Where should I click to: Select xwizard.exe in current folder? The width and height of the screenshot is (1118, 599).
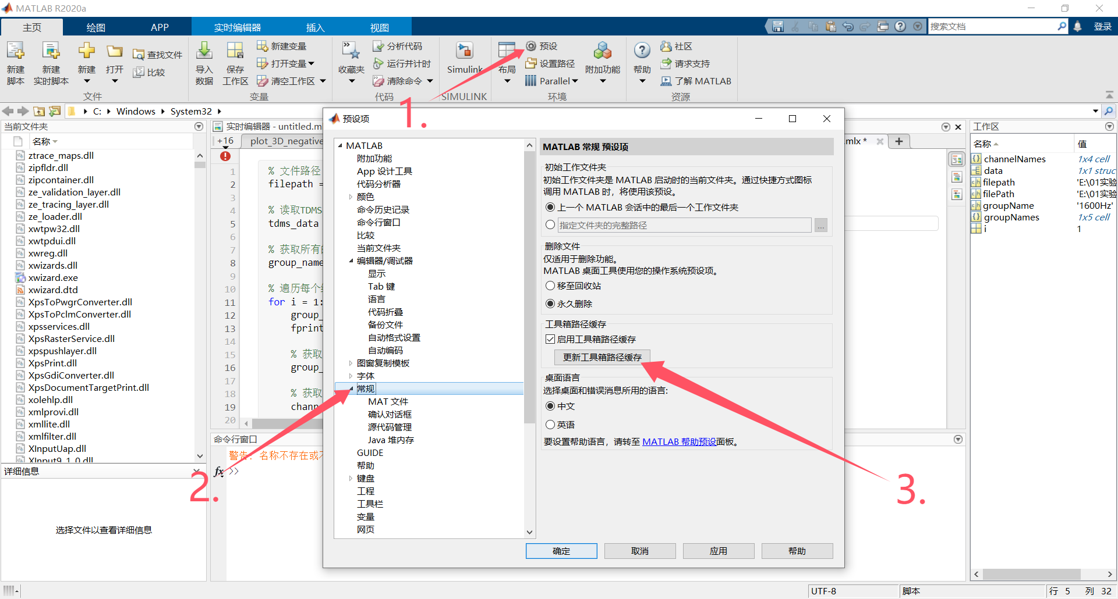click(x=53, y=277)
